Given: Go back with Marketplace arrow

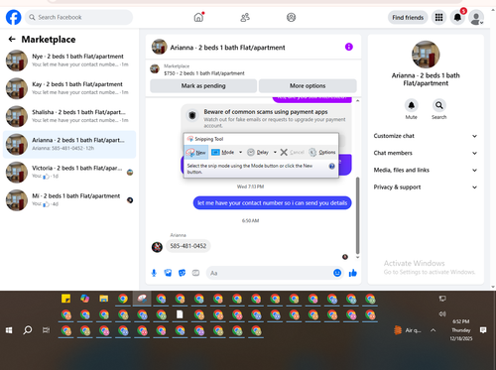Looking at the screenshot, I should [x=12, y=40].
